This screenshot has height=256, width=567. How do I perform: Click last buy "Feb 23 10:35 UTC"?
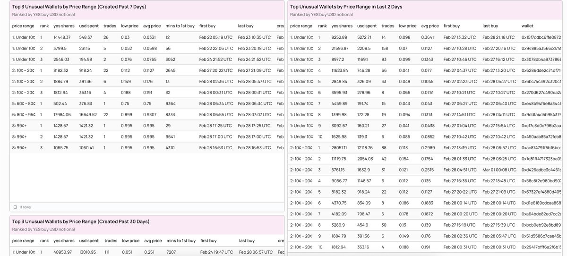point(255,37)
